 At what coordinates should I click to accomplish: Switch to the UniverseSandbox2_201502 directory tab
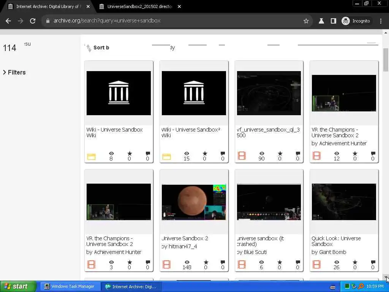pyautogui.click(x=139, y=6)
